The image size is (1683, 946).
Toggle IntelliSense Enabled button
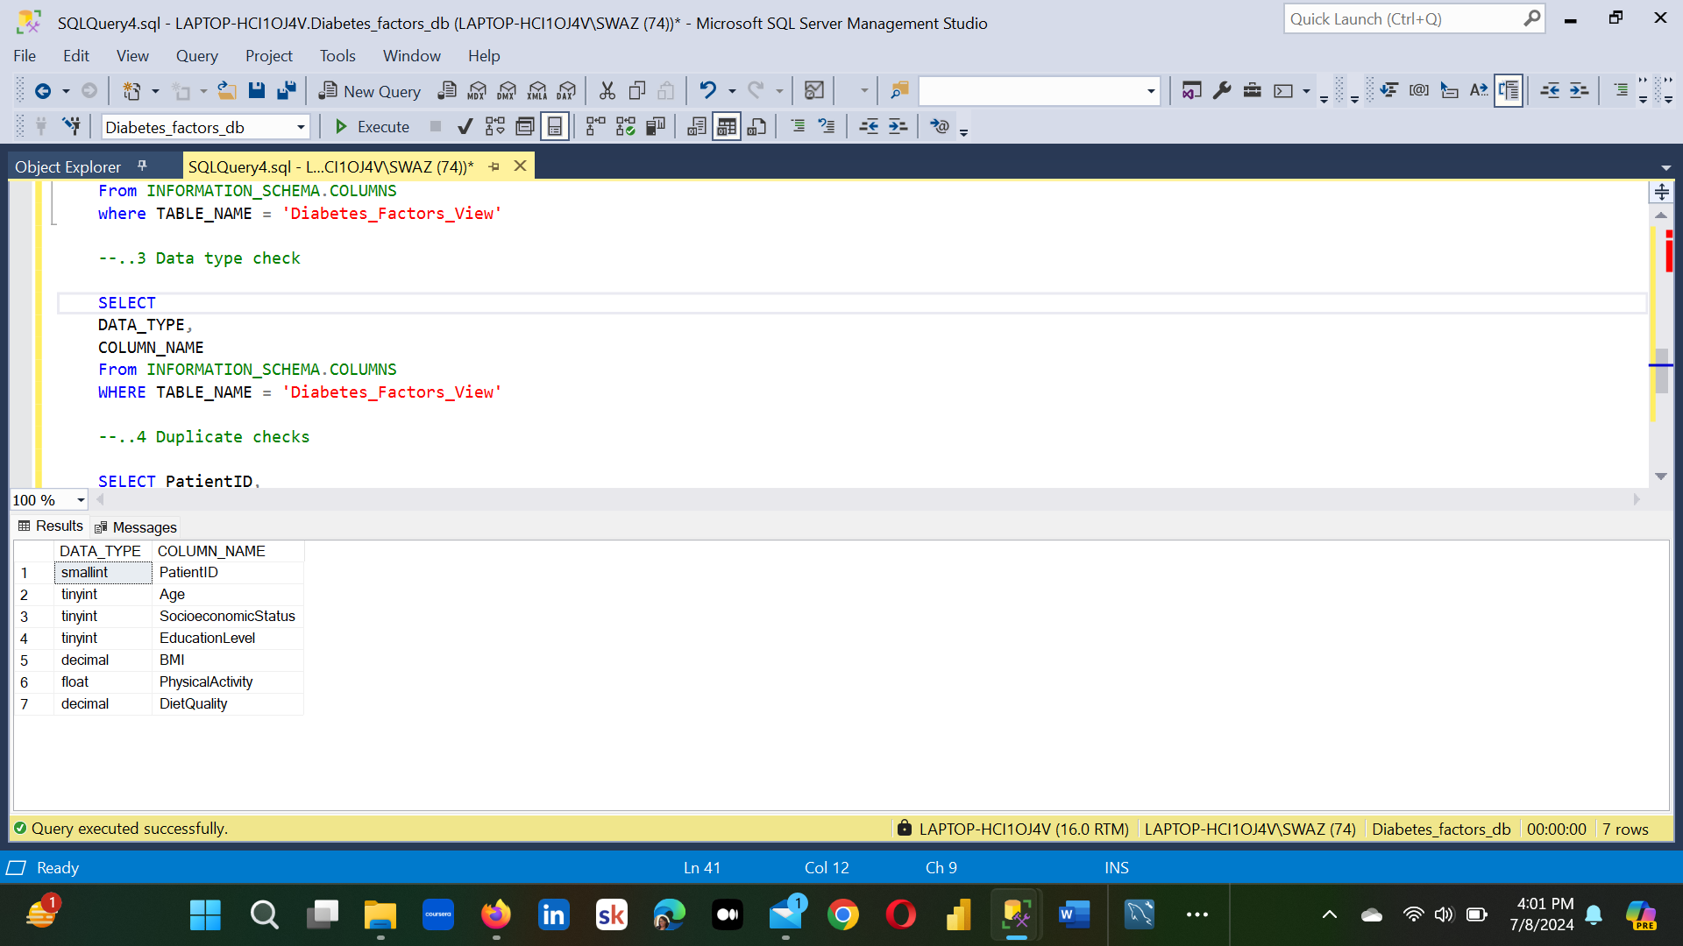(555, 127)
